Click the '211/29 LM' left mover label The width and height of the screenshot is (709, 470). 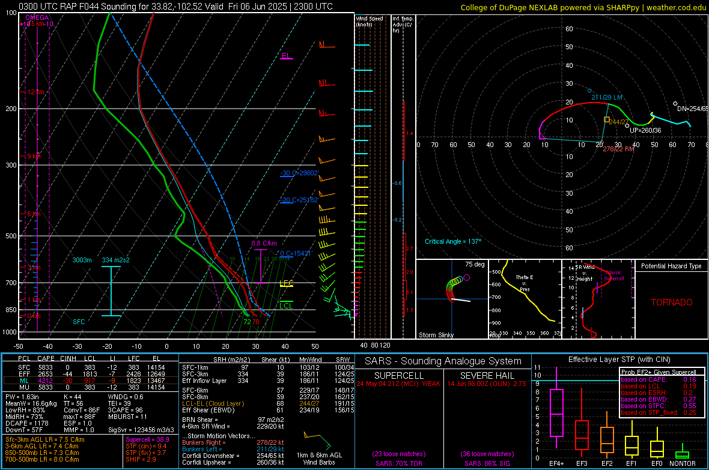607,97
